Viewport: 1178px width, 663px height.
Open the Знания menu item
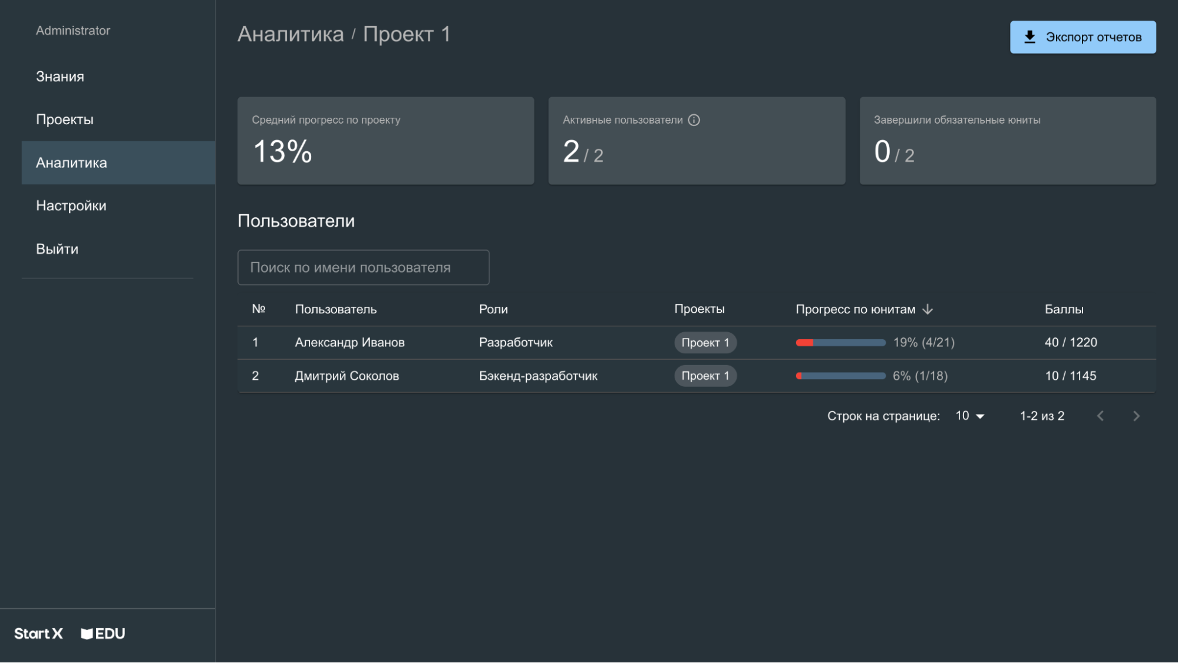[x=60, y=77]
